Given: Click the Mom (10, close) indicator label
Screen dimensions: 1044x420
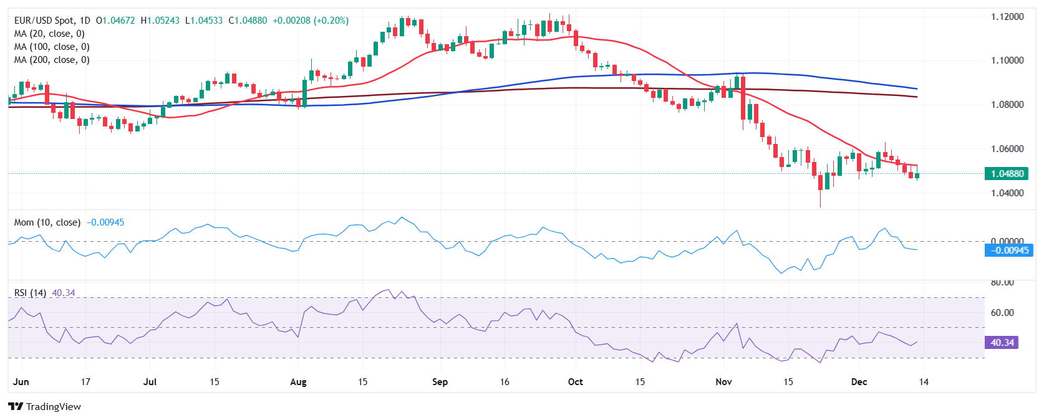Looking at the screenshot, I should [x=47, y=222].
